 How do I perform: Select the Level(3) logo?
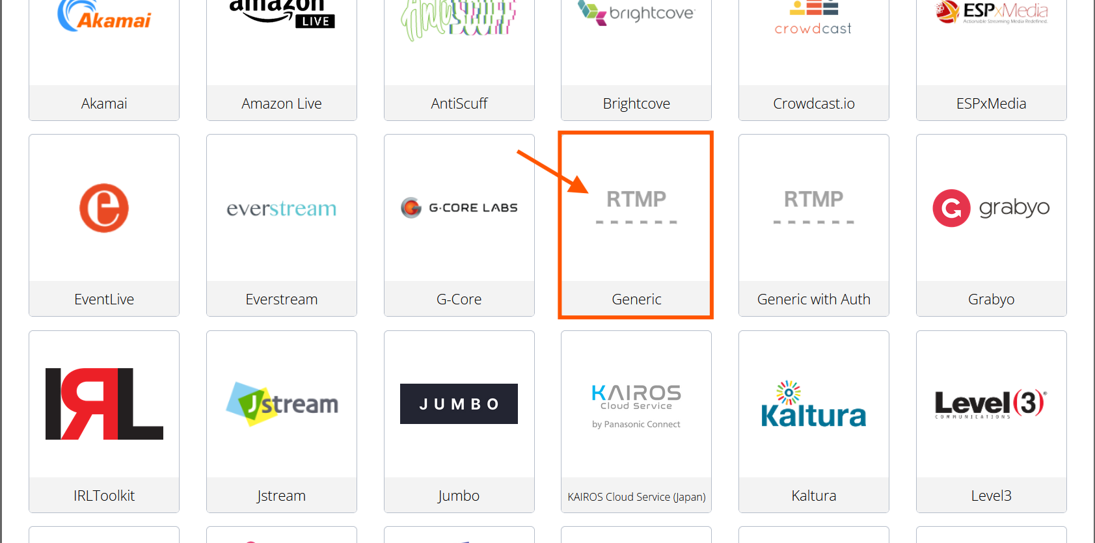click(x=991, y=404)
